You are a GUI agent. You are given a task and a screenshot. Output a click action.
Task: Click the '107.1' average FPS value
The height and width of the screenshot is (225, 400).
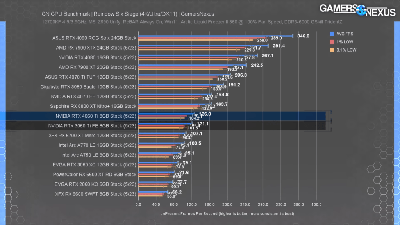point(196,134)
